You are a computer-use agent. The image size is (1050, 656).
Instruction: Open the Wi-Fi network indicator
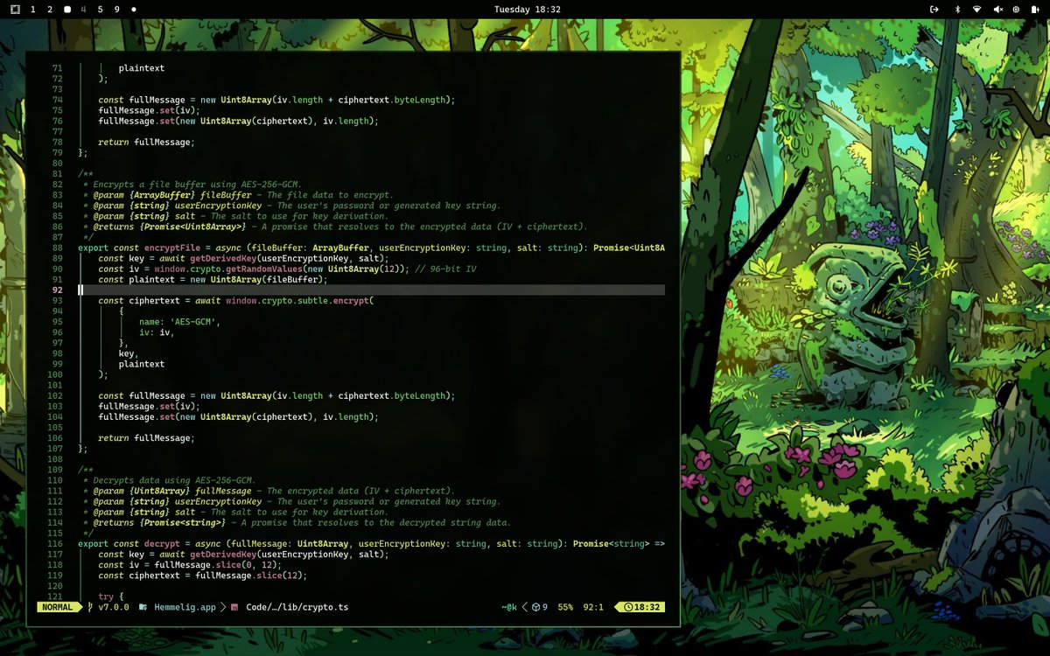(976, 10)
